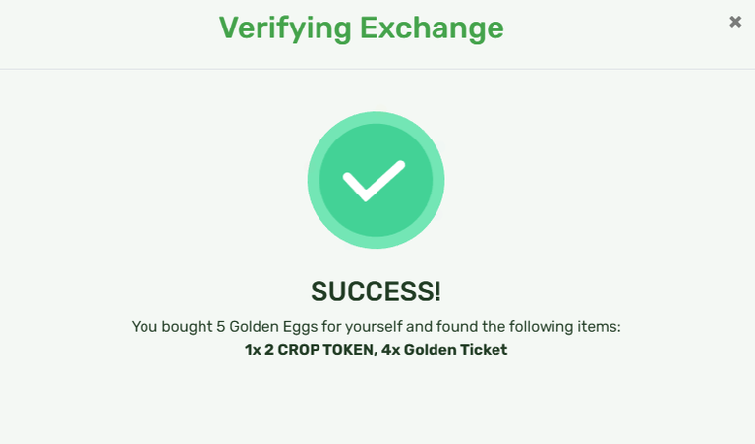
Task: Click the horizontal divider below the header
Action: [x=377, y=69]
